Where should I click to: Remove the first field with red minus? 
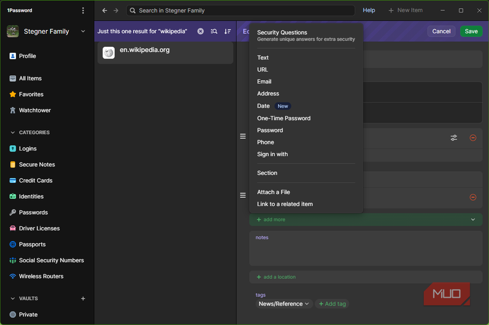coord(472,138)
